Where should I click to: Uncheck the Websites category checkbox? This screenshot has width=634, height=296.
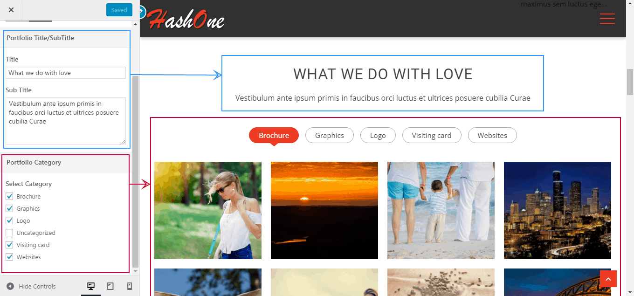point(9,257)
